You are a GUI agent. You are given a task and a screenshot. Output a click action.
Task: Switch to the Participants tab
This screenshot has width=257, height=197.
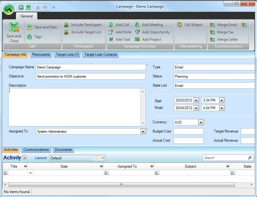[x=41, y=54]
